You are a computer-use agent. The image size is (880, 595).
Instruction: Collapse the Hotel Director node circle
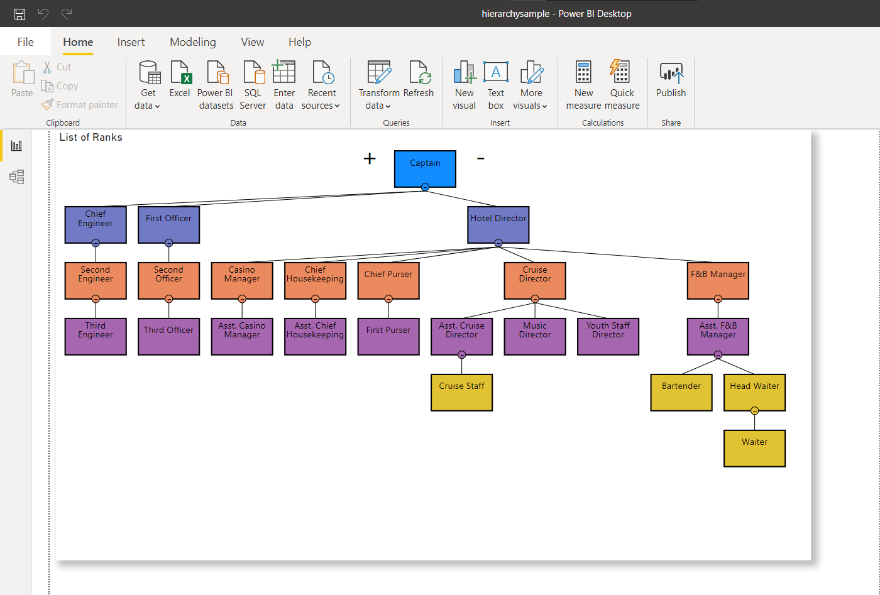498,243
